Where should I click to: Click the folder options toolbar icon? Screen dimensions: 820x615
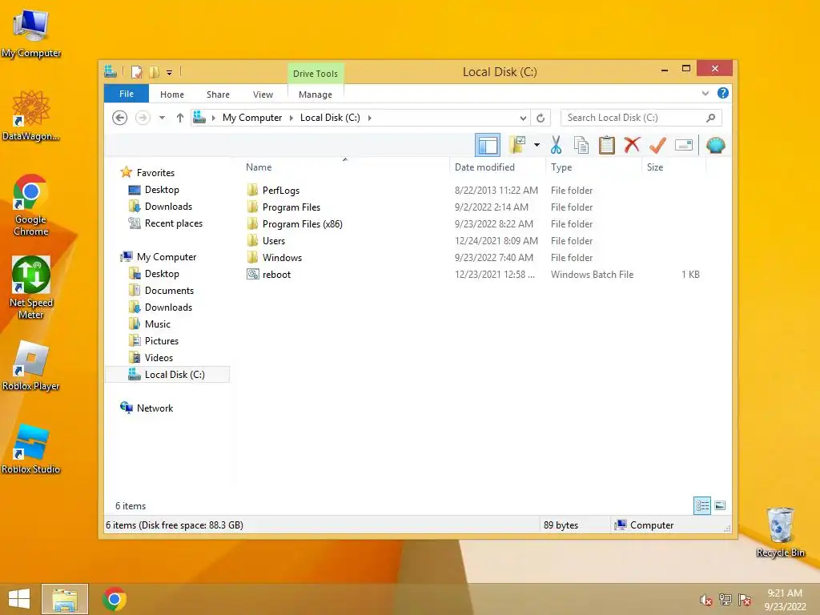click(517, 145)
